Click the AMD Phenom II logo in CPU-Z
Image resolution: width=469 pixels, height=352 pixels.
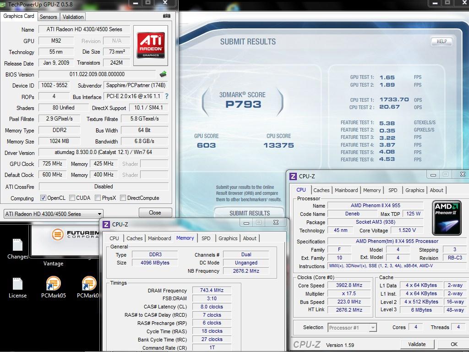point(447,218)
